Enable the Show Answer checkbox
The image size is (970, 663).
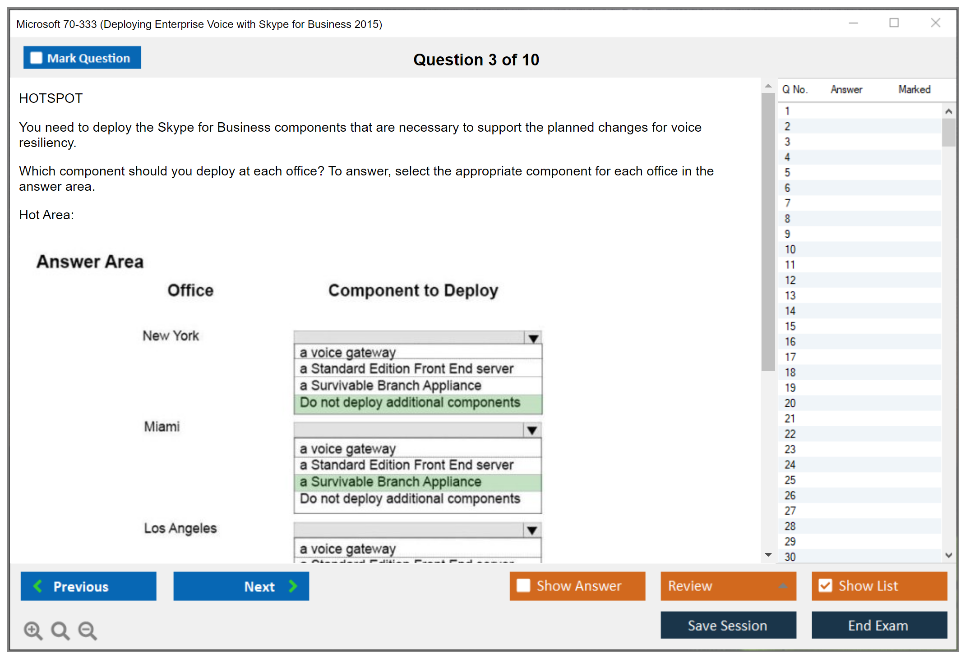523,585
